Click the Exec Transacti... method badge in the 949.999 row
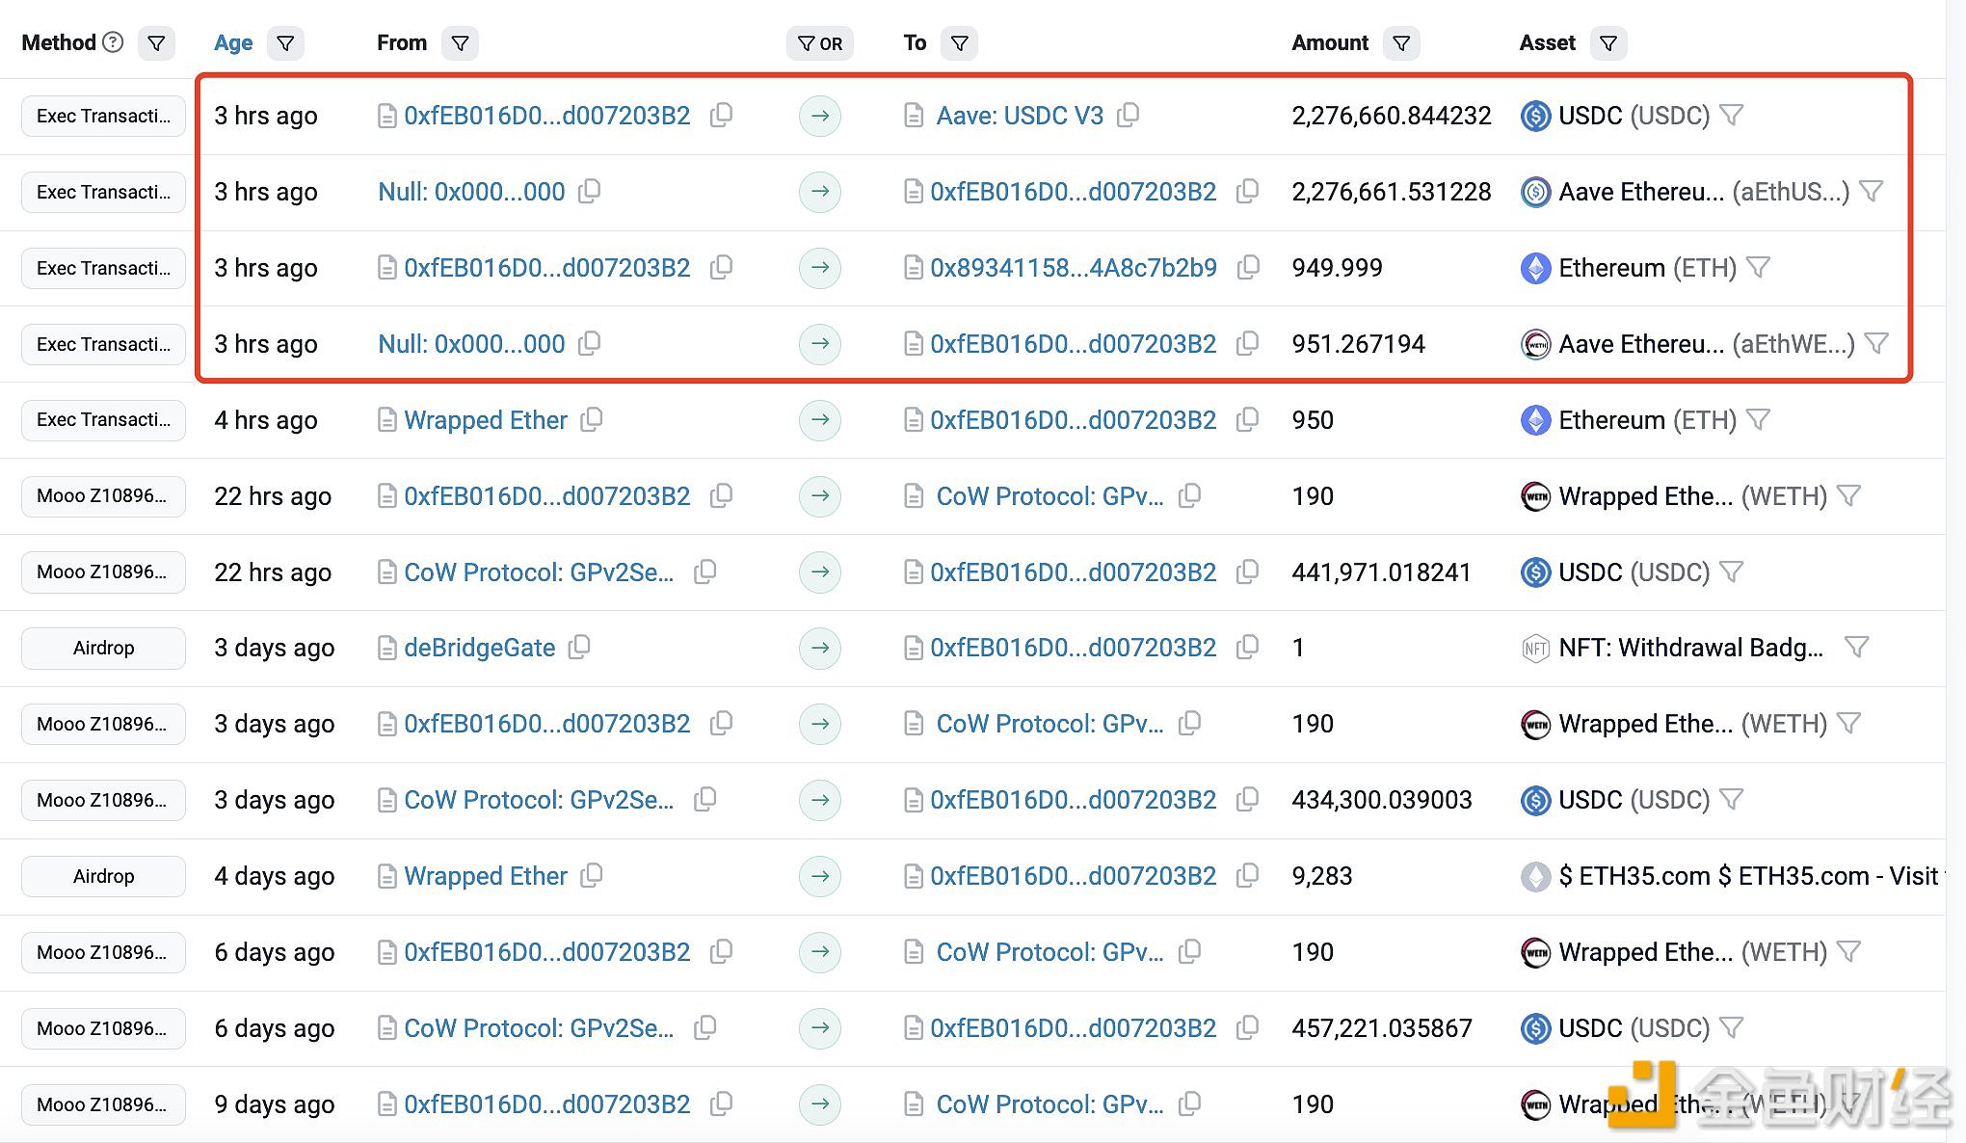The width and height of the screenshot is (1966, 1143). coord(103,268)
